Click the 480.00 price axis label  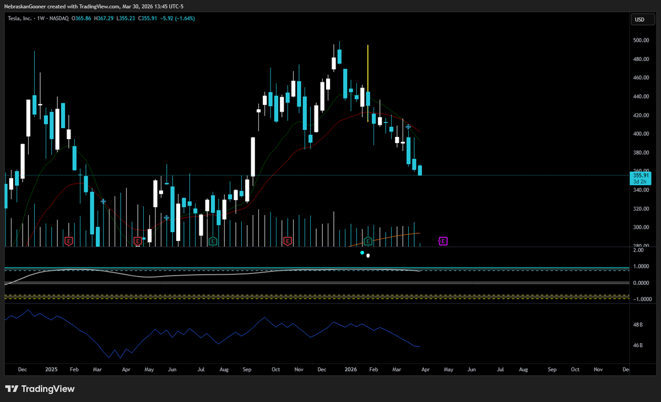click(641, 59)
